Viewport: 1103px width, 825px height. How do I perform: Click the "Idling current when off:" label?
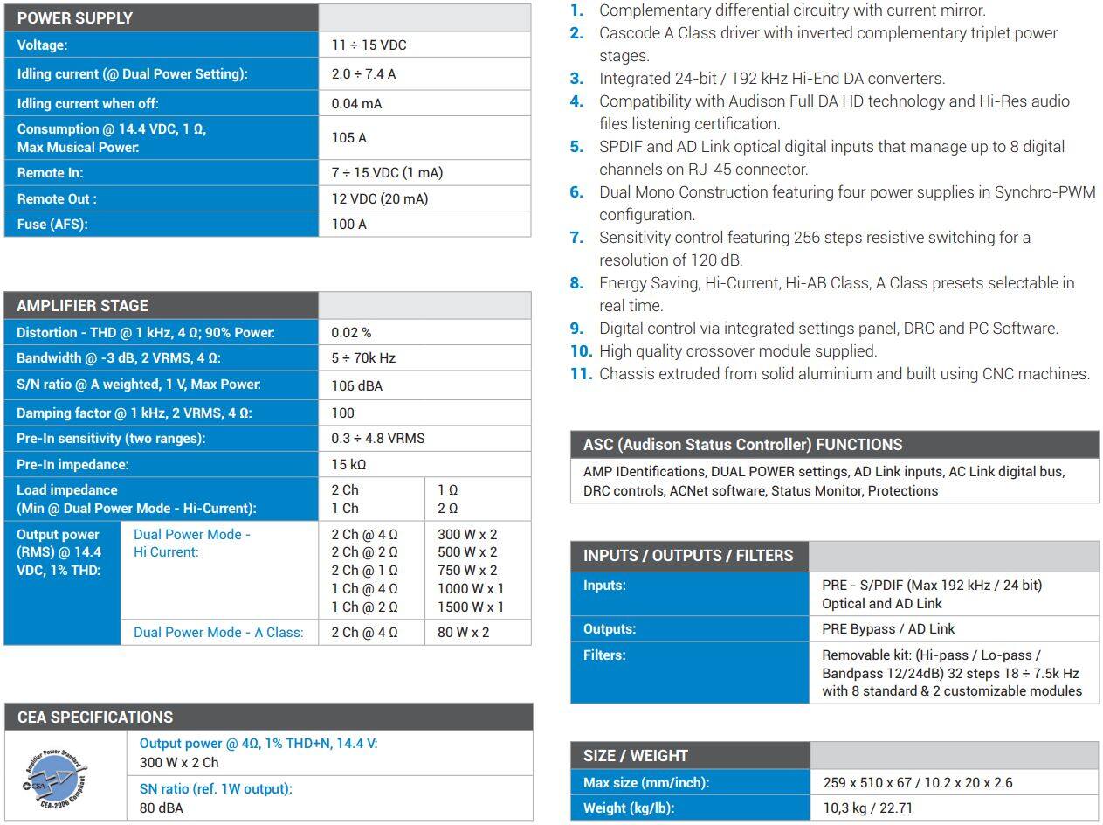tap(87, 103)
